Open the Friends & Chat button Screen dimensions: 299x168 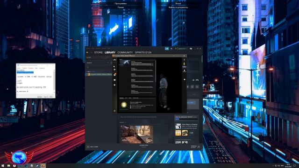click(195, 147)
